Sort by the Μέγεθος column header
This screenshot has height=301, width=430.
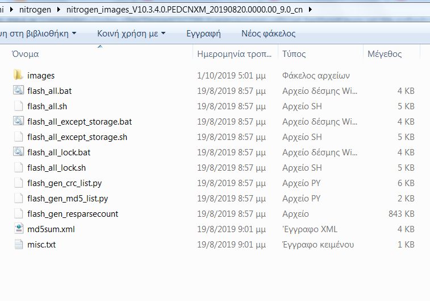[x=385, y=54]
